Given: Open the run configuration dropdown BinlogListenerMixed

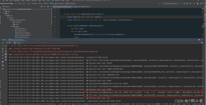Looking at the screenshot, I should coord(171,3).
